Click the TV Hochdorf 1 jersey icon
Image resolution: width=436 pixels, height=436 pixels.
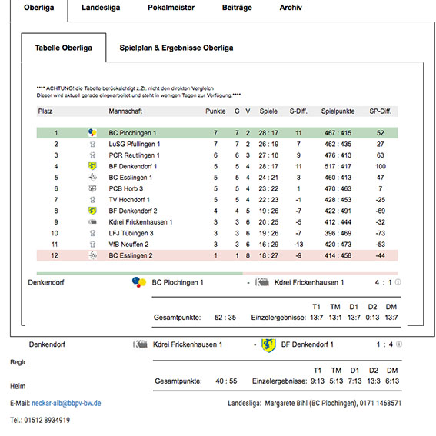tap(92, 200)
